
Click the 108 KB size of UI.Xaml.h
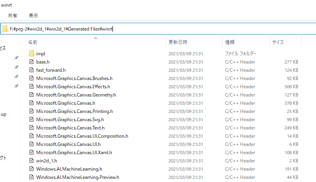click(291, 153)
